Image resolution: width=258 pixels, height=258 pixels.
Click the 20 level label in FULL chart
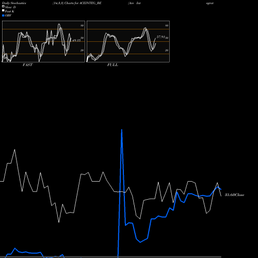click(x=167, y=50)
